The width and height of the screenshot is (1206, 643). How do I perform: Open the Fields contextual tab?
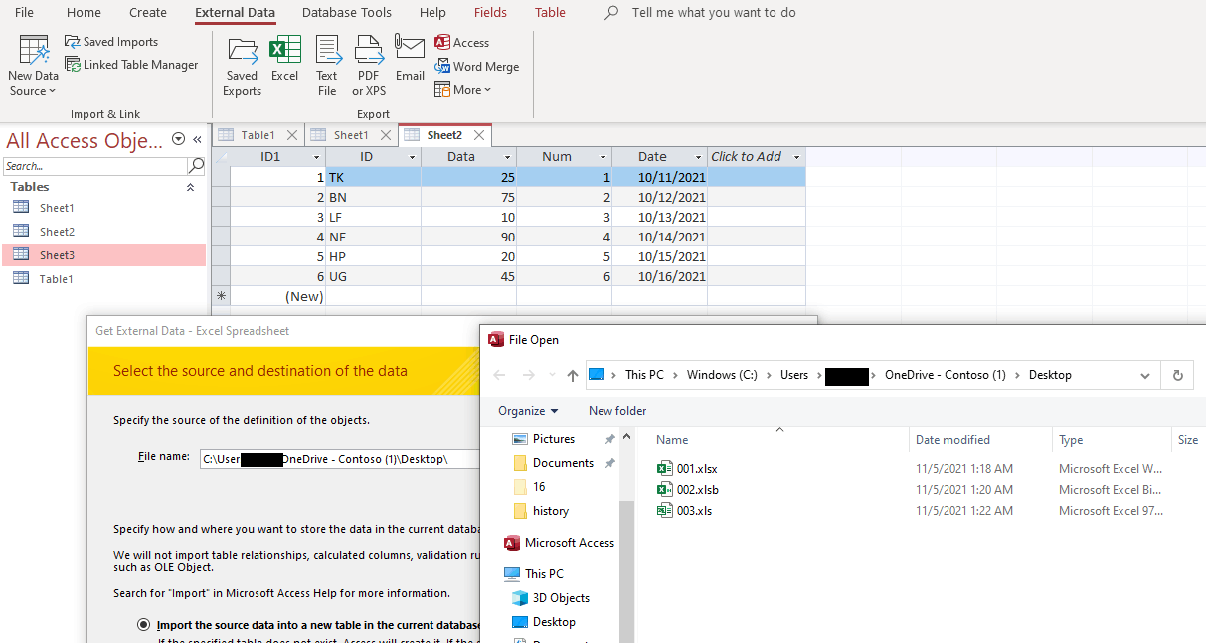point(490,13)
